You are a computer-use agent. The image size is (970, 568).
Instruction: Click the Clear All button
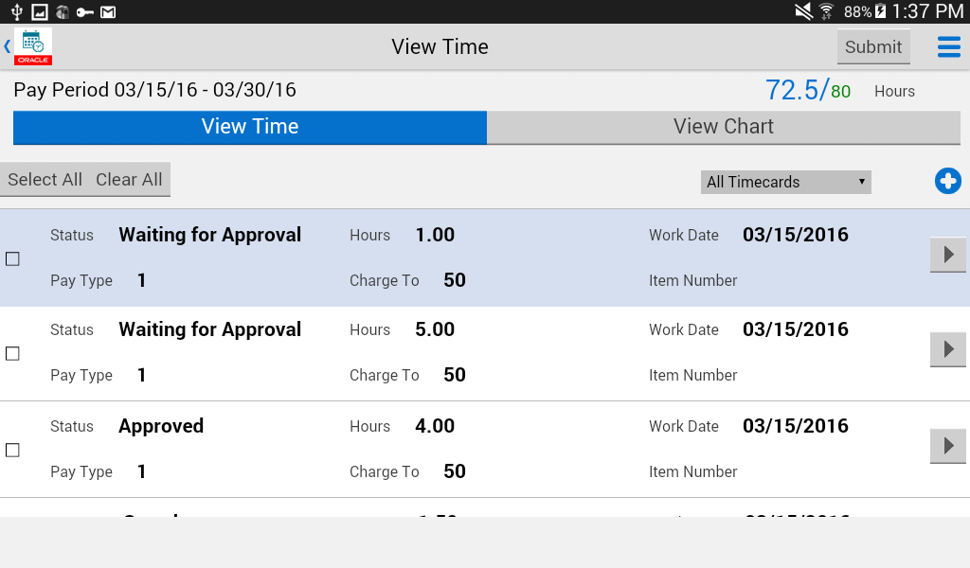coord(129,180)
